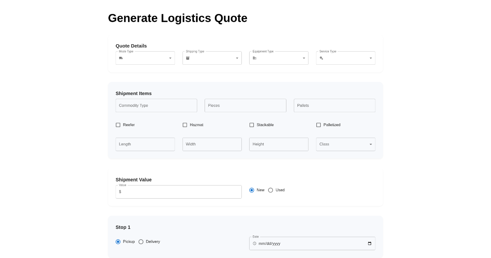Focus the shipment Value dollar field

click(x=180, y=192)
